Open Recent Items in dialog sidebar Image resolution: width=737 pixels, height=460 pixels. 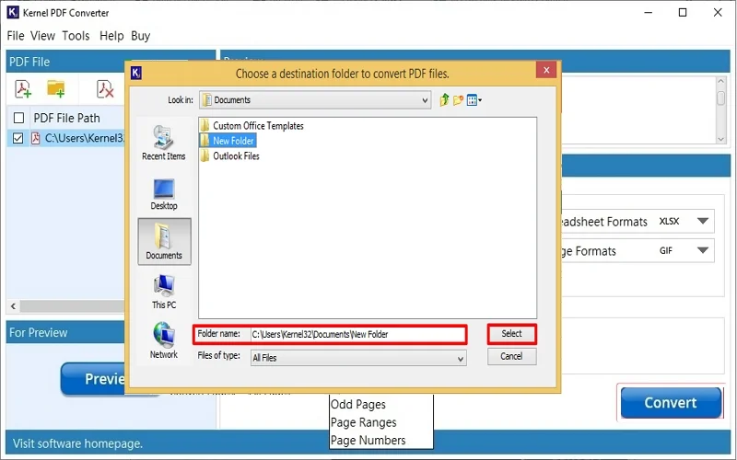pyautogui.click(x=164, y=144)
